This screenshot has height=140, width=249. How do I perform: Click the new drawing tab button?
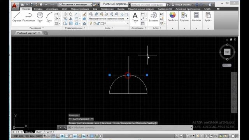(46, 33)
